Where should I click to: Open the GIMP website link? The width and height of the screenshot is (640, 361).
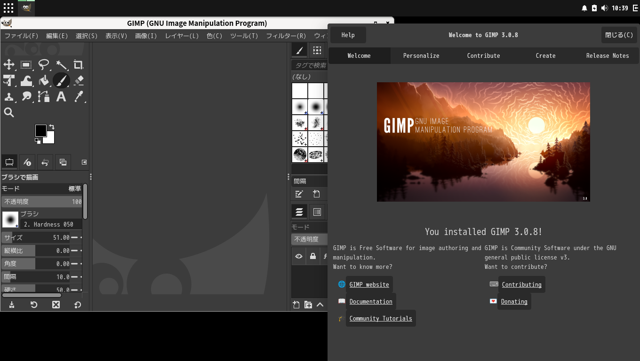pyautogui.click(x=369, y=284)
